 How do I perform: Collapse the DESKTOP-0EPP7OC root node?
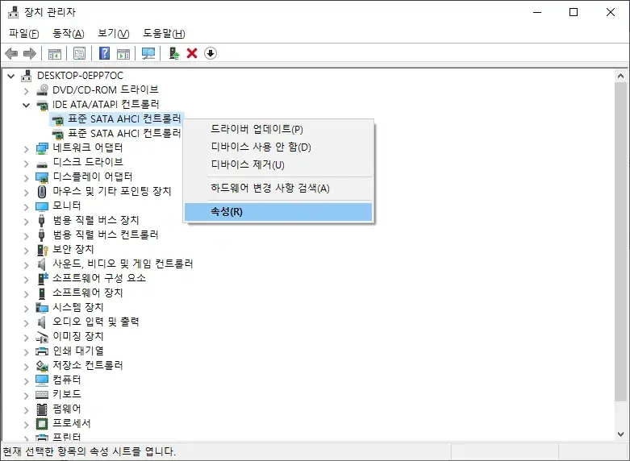coord(11,76)
